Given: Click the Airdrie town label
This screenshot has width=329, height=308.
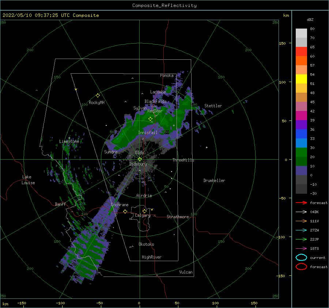Looking at the screenshot, I should click(x=144, y=196).
